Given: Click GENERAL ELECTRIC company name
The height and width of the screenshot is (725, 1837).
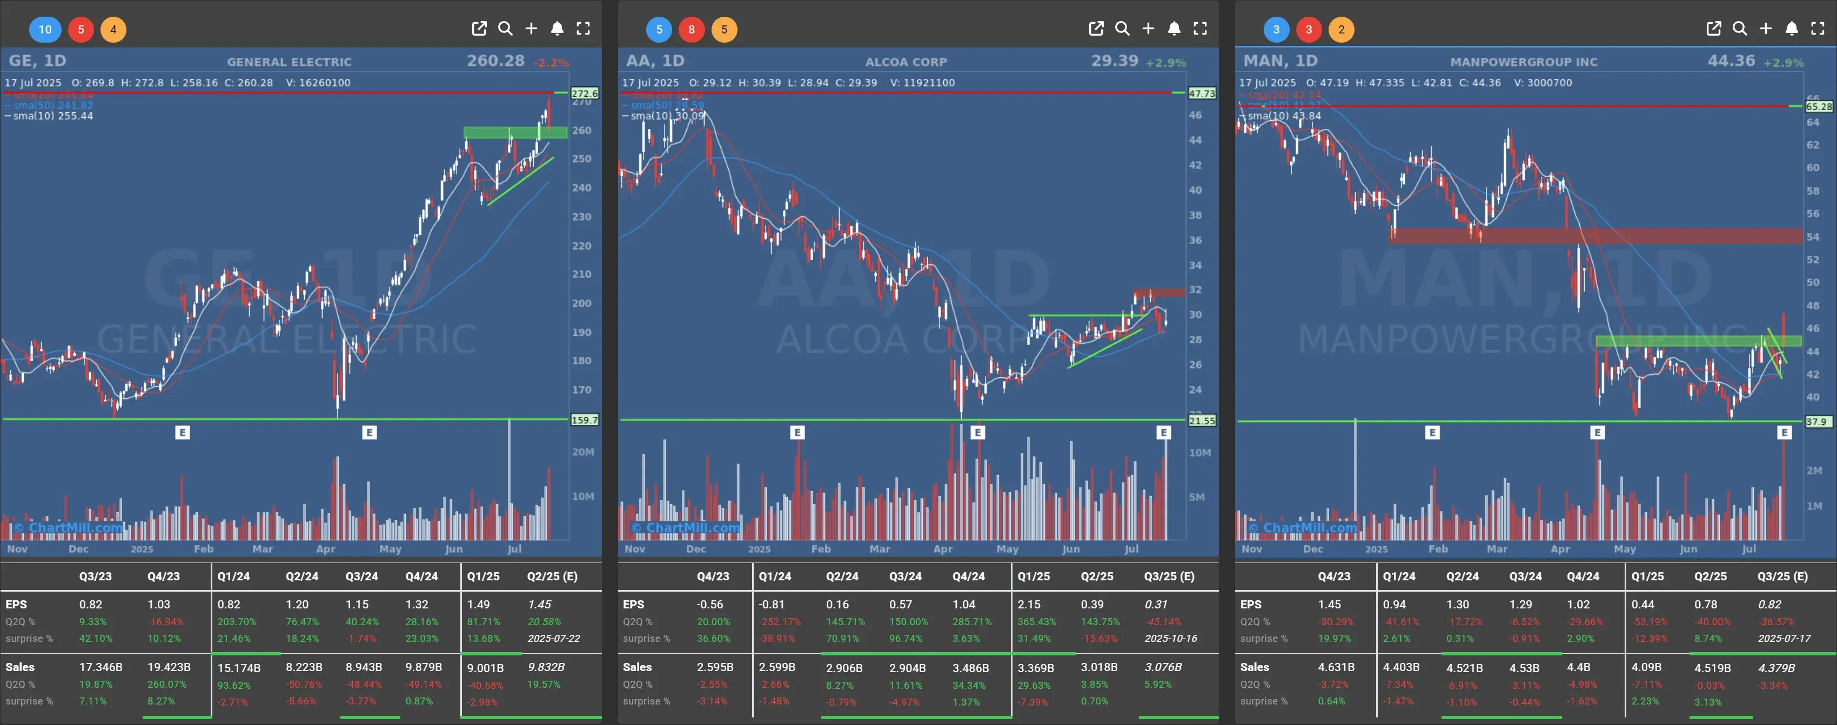Looking at the screenshot, I should [x=290, y=62].
